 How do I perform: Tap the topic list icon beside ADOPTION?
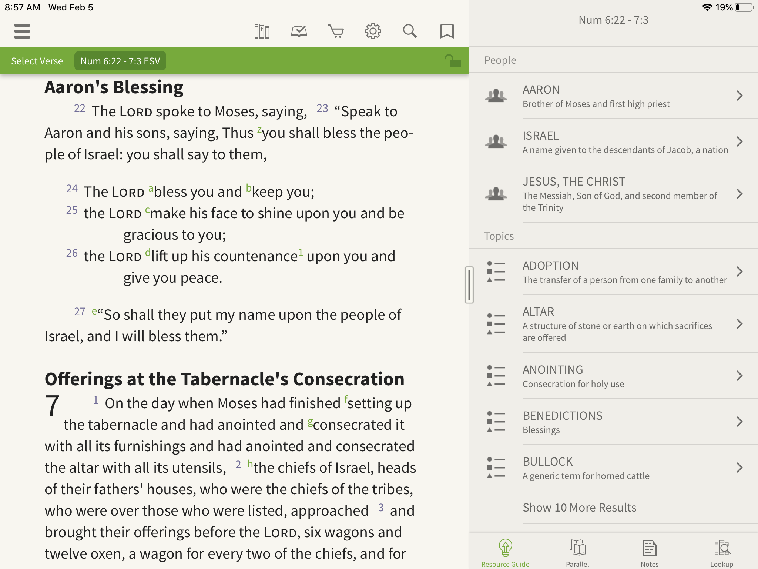coord(496,272)
